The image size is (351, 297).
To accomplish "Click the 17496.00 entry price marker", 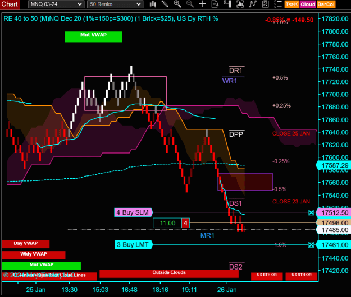I will point(334,222).
